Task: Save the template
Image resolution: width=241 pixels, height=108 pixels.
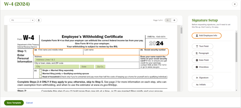Action: pyautogui.click(x=14, y=103)
